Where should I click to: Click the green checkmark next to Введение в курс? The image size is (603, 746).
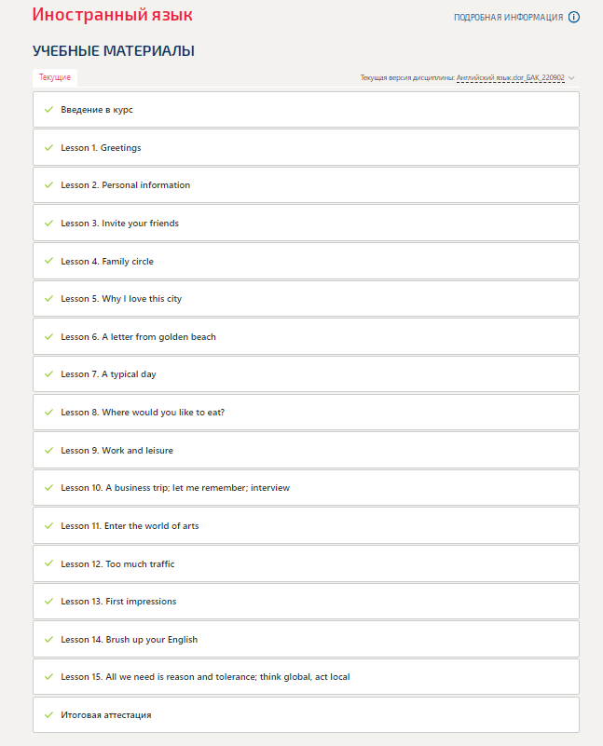[48, 110]
